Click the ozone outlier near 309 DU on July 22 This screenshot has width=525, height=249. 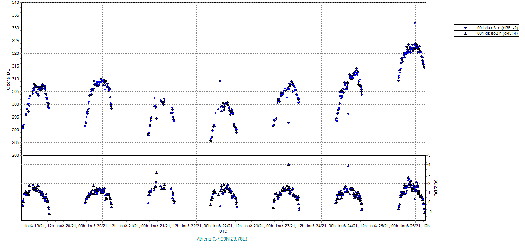tap(220, 81)
